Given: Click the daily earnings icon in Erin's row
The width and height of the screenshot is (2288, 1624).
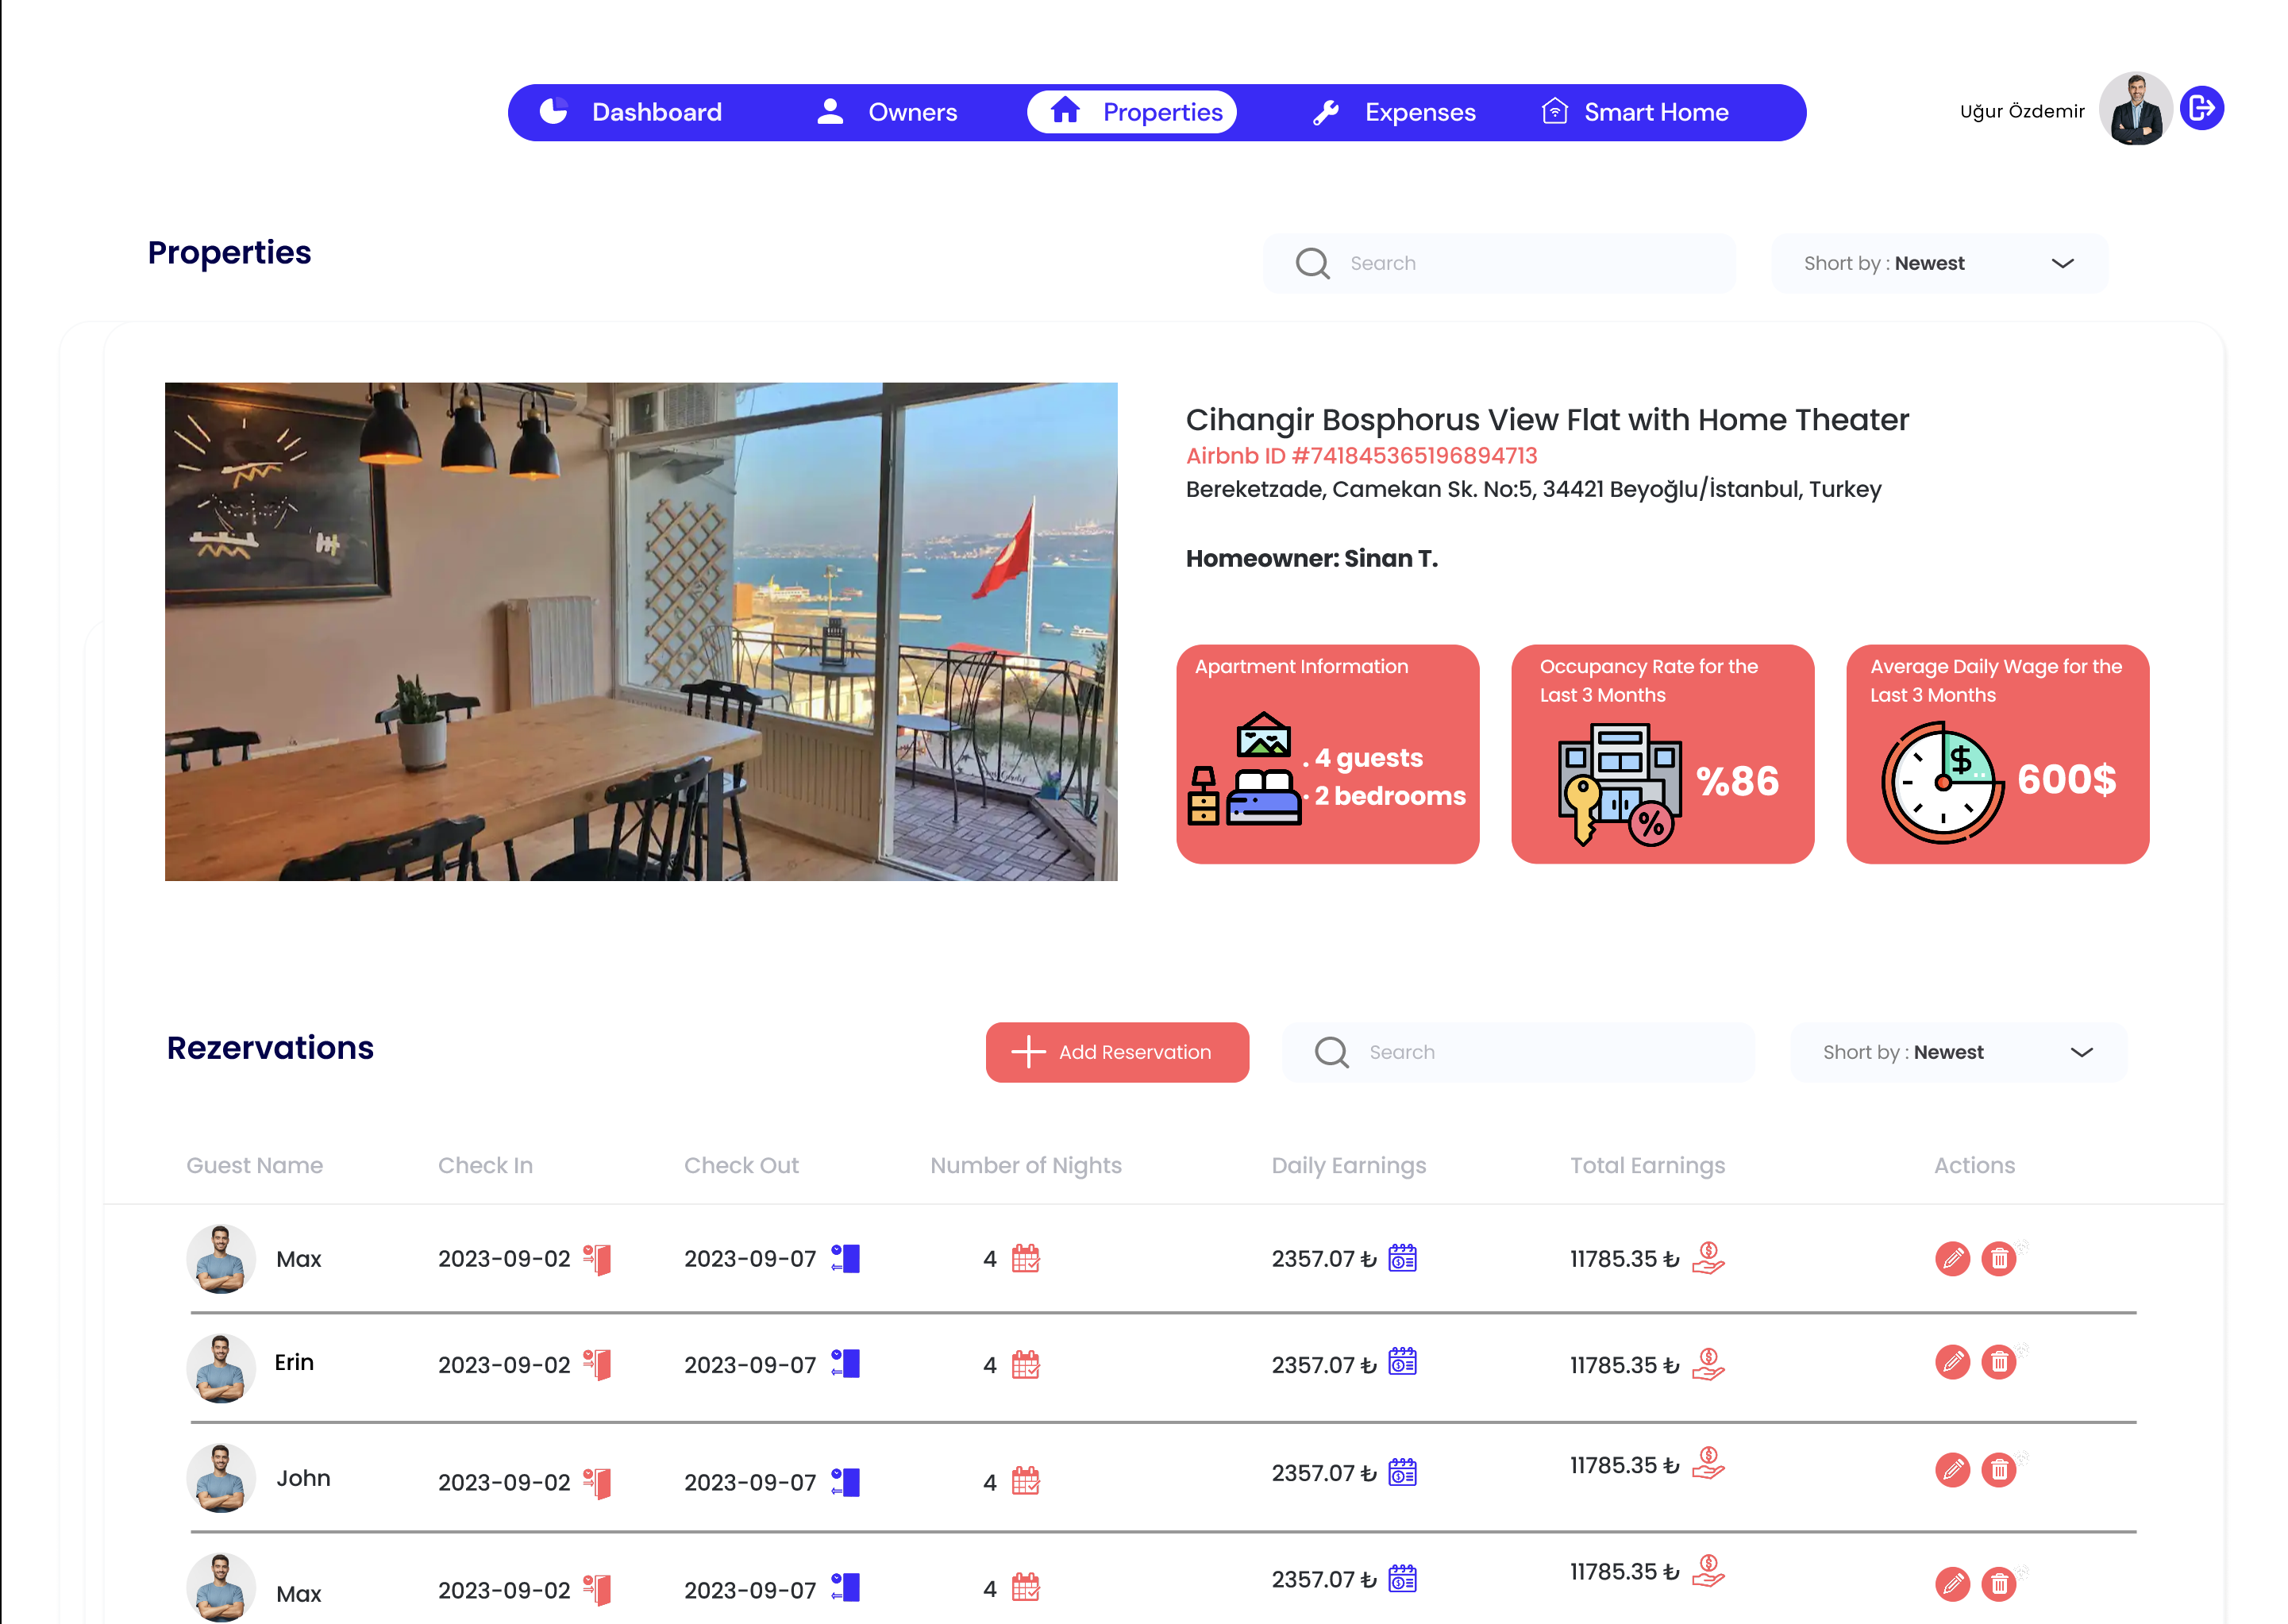Looking at the screenshot, I should coord(1402,1362).
